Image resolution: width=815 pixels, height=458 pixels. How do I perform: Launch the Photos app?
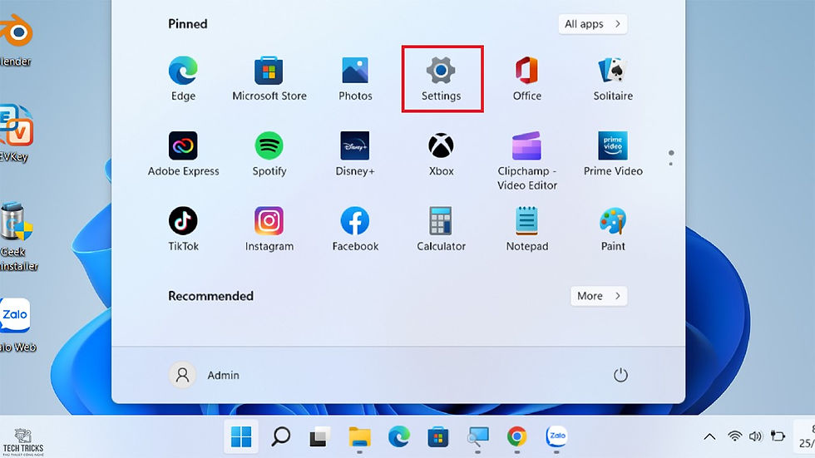coord(356,79)
